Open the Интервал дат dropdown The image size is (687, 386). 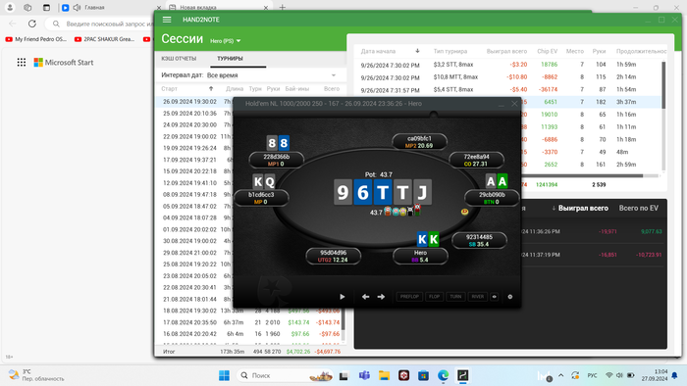271,75
